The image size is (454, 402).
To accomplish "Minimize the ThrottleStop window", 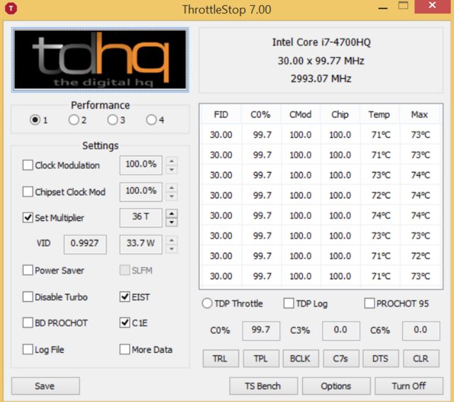I will pyautogui.click(x=383, y=8).
